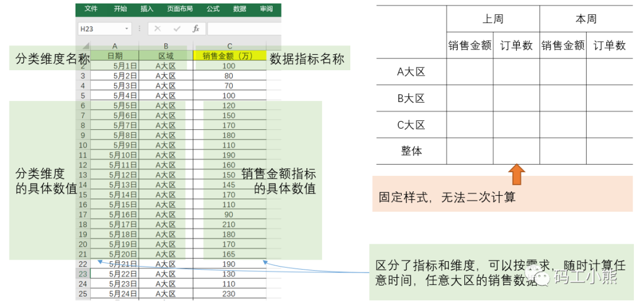Viewport: 638px width, 305px height.
Task: Click the select-all corner triangle
Action: pyautogui.click(x=86, y=45)
